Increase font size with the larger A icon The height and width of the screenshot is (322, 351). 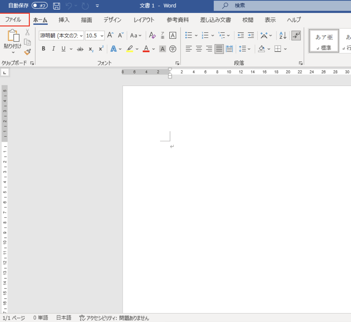click(x=110, y=35)
